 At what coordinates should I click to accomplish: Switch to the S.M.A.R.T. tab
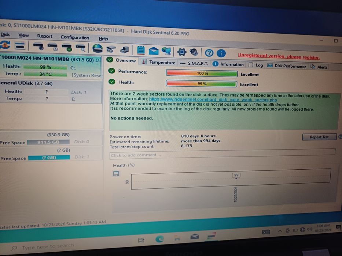click(194, 63)
